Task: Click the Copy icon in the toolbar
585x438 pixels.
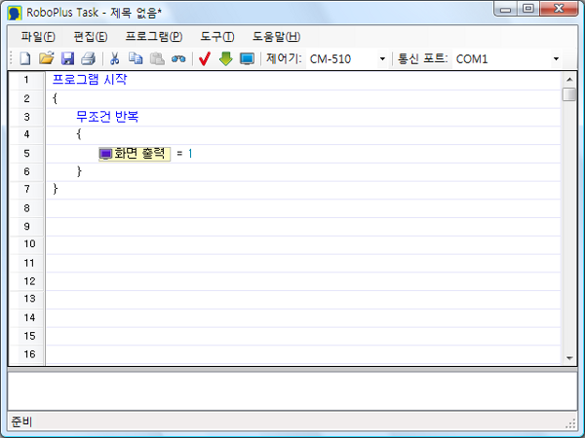Action: pyautogui.click(x=135, y=58)
